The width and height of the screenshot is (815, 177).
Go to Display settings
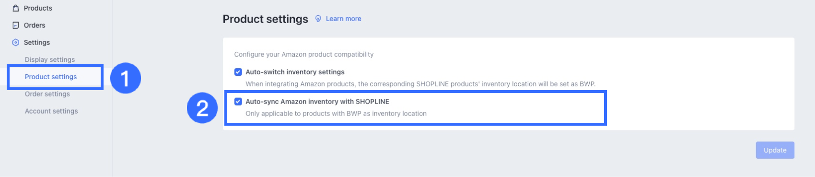click(50, 59)
